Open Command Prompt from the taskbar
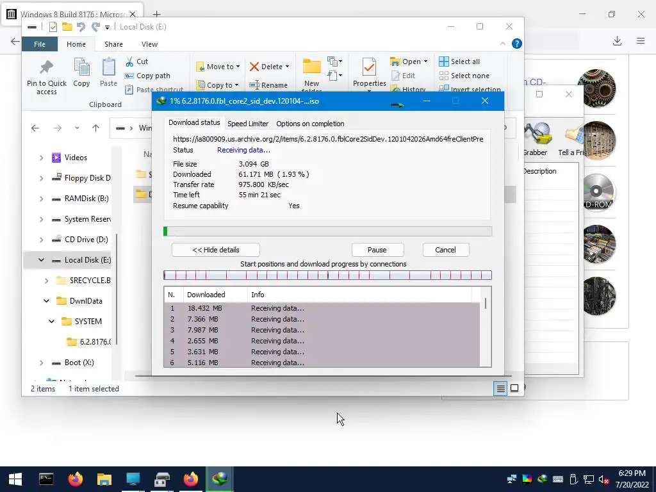The image size is (656, 492). tap(46, 479)
